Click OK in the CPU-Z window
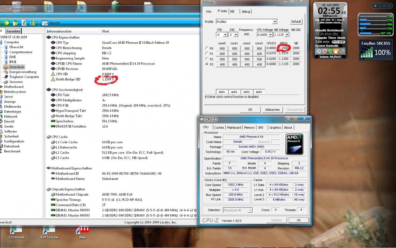Screen dimensions: 396x248 pyautogui.click(x=299, y=220)
